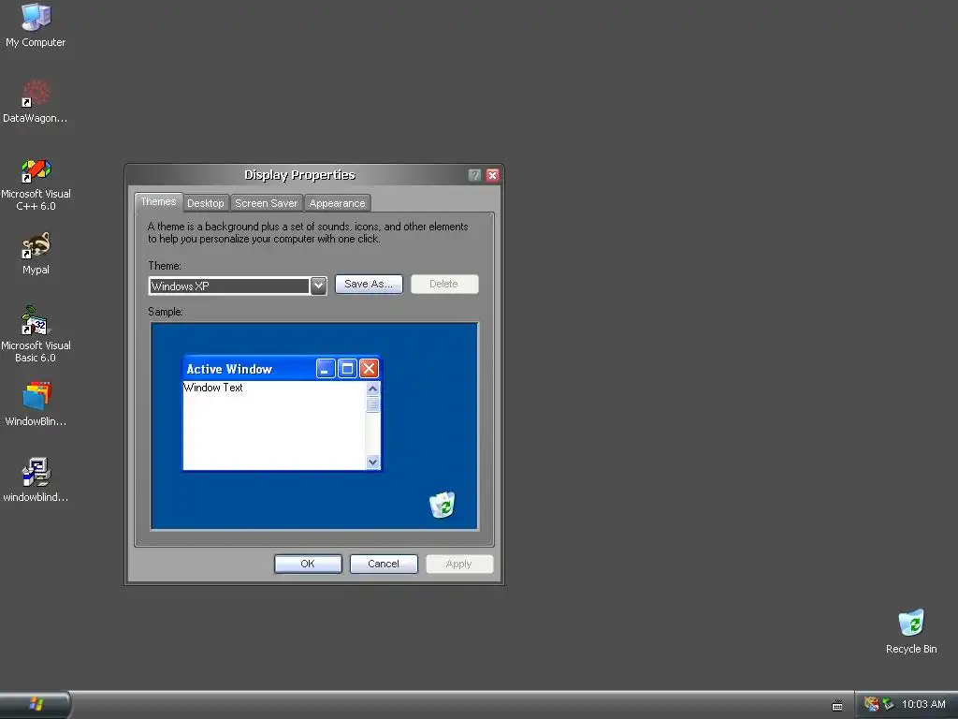Screen dimensions: 958x719
Task: Confirm with the OK button
Action: pos(308,564)
